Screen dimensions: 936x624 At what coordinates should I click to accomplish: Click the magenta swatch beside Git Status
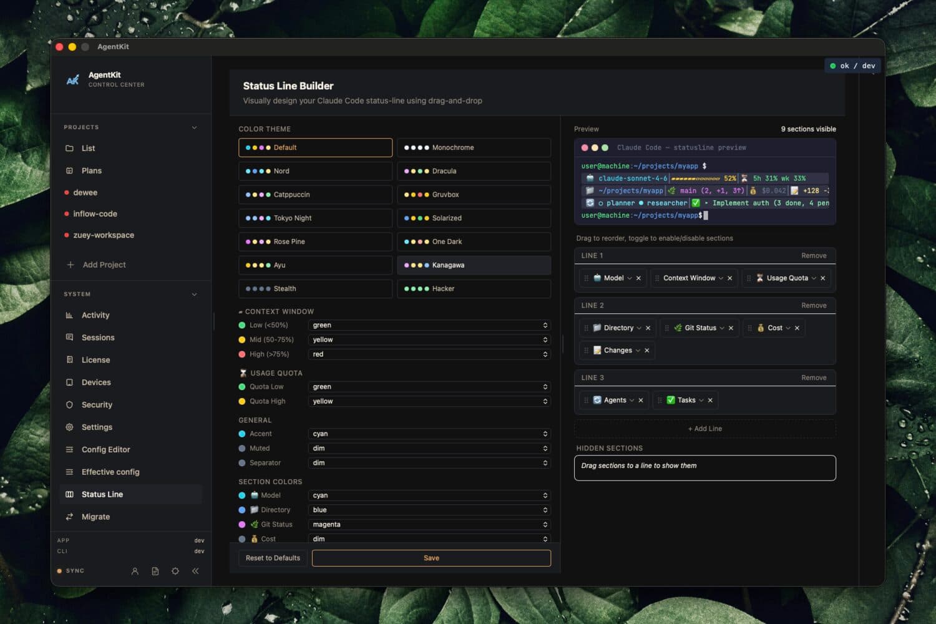coord(242,525)
